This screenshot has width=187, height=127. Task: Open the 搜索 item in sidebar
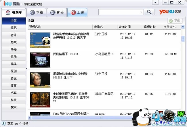coord(14,107)
